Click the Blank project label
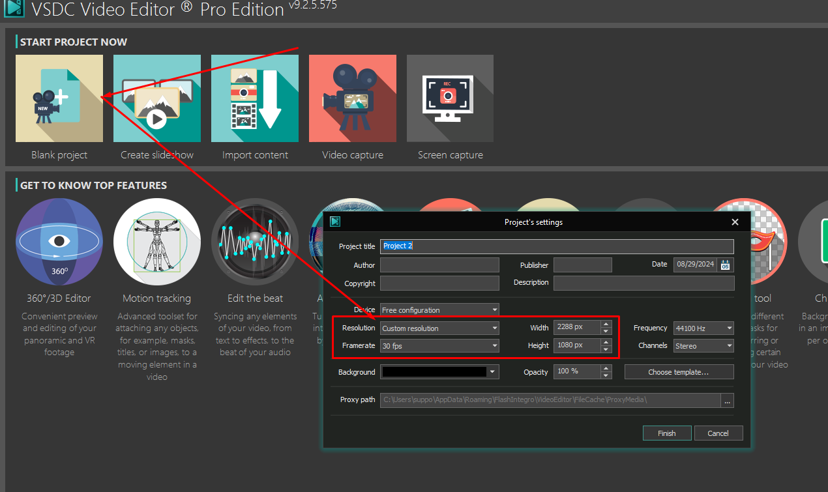 point(59,155)
